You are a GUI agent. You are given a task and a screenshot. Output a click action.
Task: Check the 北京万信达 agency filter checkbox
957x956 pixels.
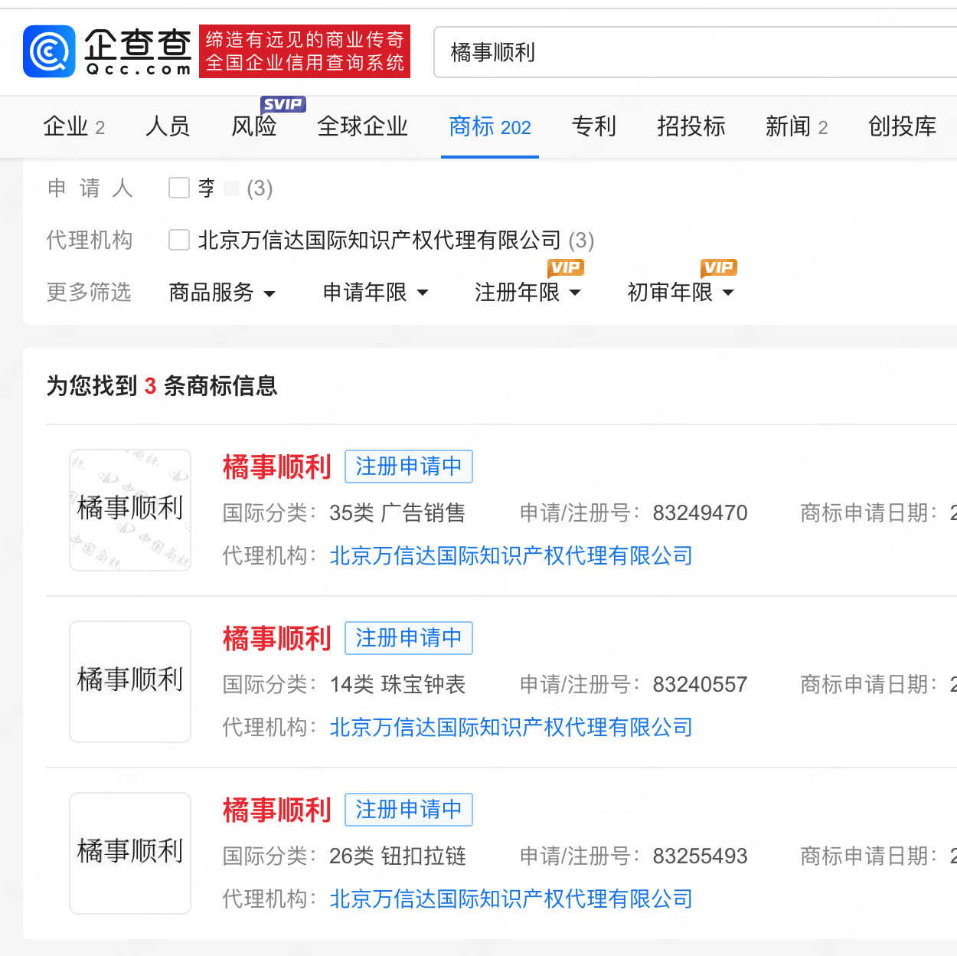pos(179,240)
